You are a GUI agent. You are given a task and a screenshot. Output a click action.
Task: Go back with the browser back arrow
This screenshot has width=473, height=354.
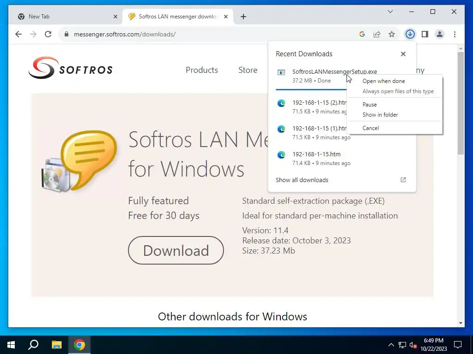(18, 34)
